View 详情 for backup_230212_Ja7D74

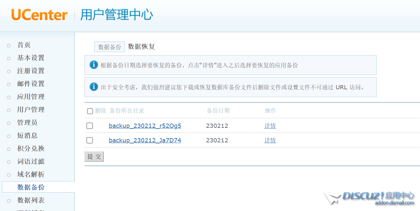(270, 140)
